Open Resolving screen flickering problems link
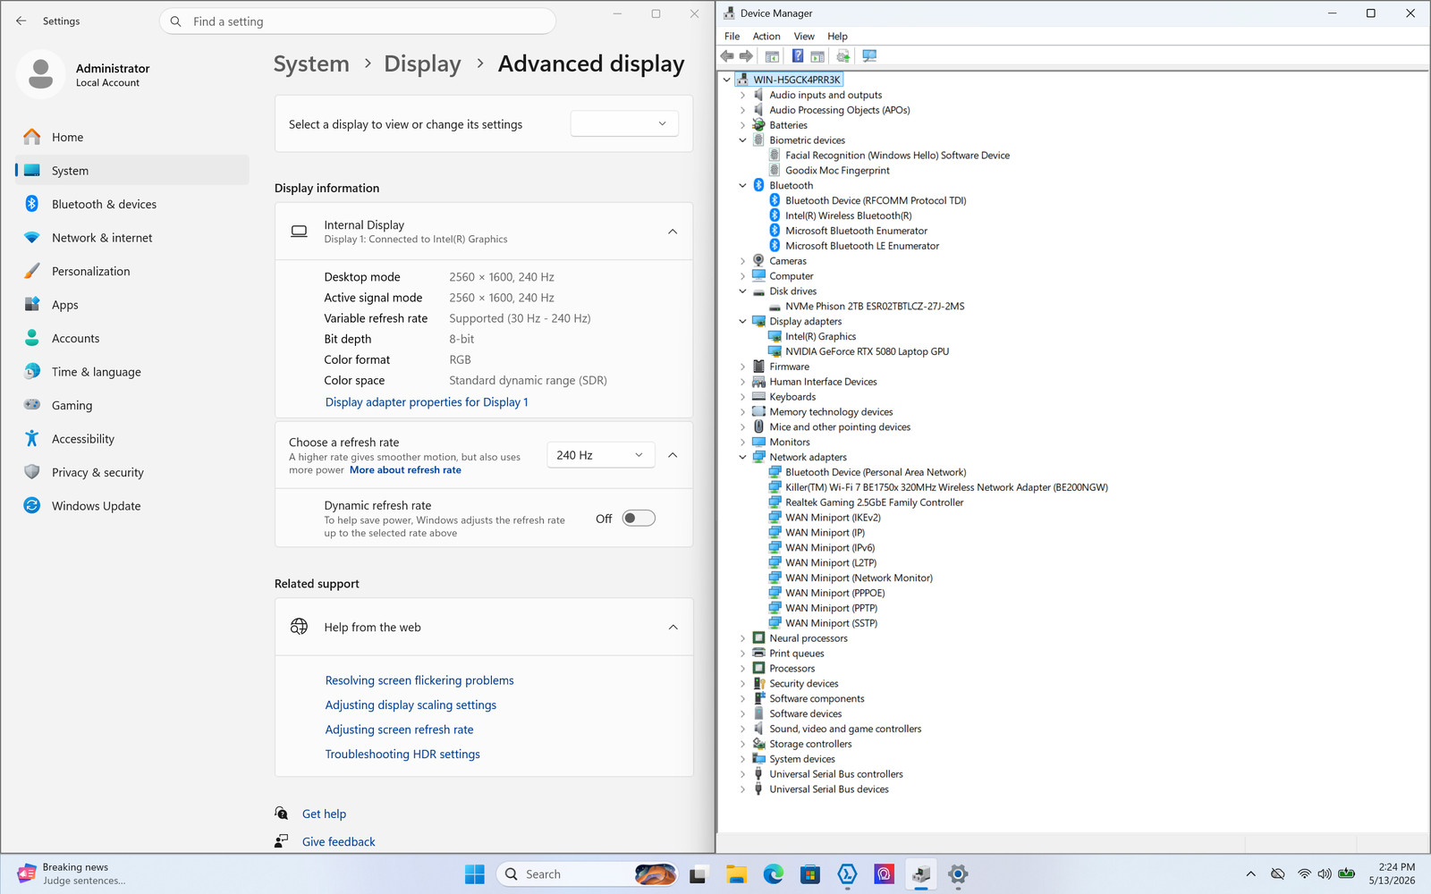The width and height of the screenshot is (1431, 894). [x=419, y=680]
